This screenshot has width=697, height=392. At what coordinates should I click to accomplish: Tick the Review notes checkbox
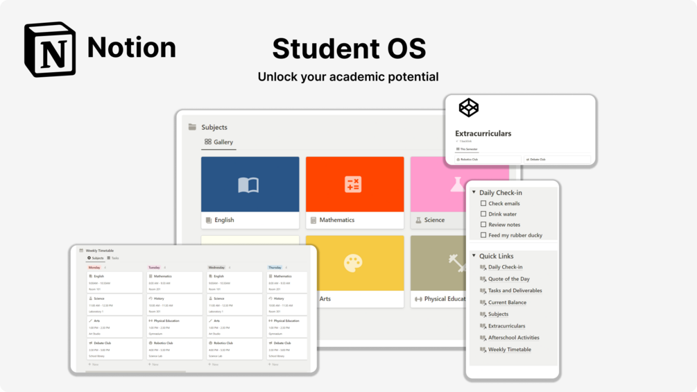click(483, 225)
